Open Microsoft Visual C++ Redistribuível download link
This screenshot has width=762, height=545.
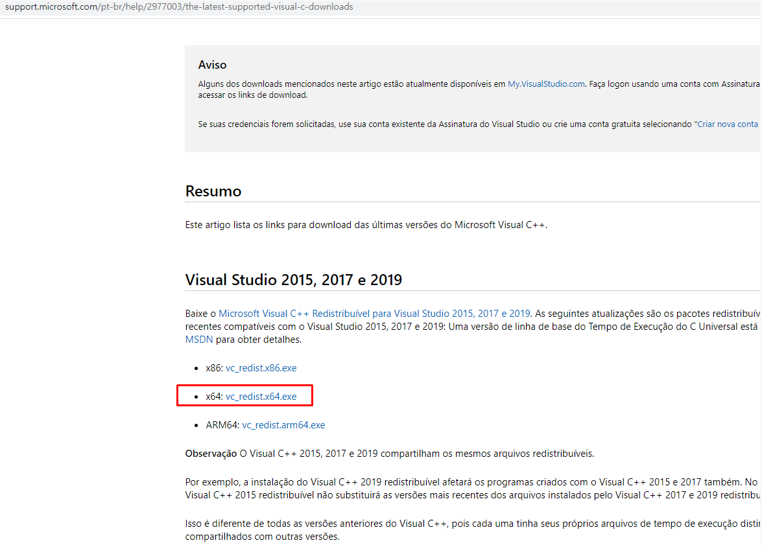coord(374,314)
